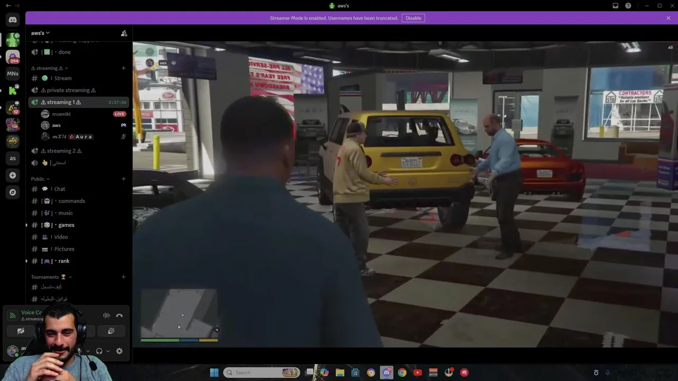Disable Streamer Mode via banner button
The width and height of the screenshot is (678, 381).
[x=413, y=18]
